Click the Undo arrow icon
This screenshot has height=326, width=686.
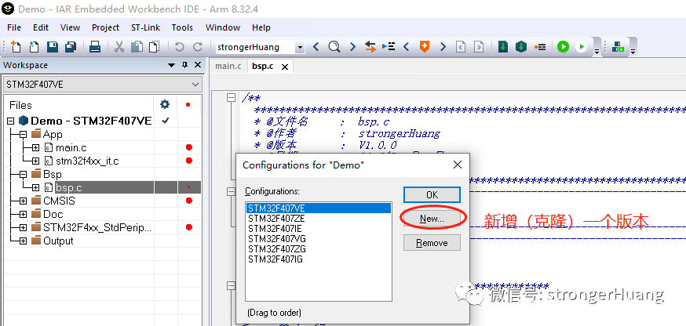(x=179, y=47)
